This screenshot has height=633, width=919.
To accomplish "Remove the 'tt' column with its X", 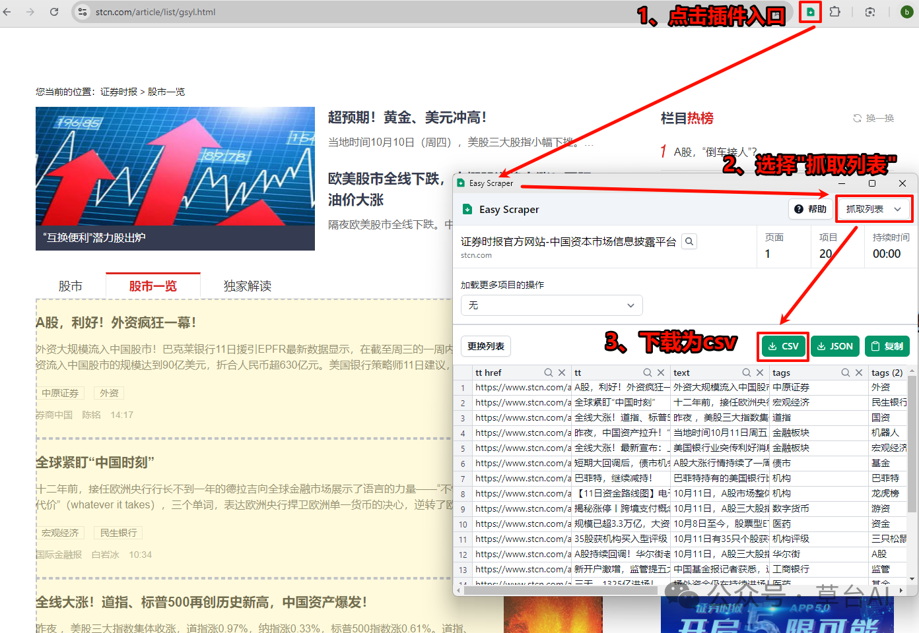I will (661, 373).
